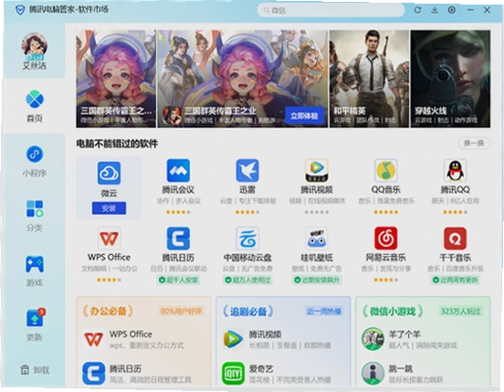Open the 和平精英 game banner

369,79
